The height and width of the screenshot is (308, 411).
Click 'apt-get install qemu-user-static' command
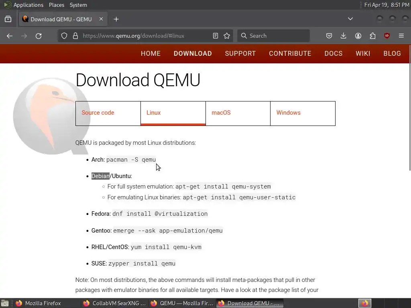pyautogui.click(x=239, y=197)
